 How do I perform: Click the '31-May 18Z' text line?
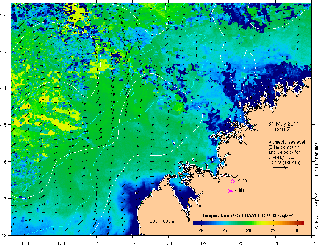click(x=281, y=157)
